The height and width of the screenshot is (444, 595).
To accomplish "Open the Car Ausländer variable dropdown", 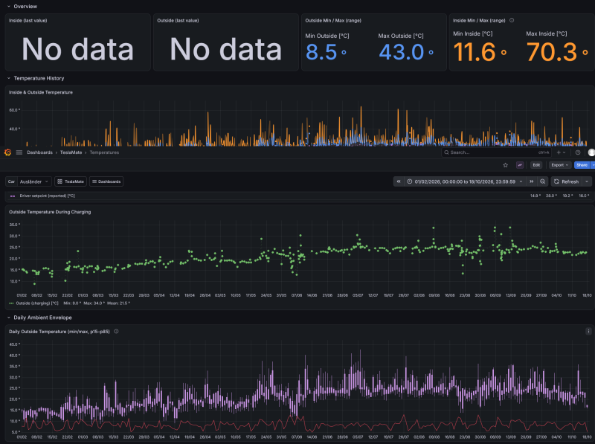I will click(33, 181).
